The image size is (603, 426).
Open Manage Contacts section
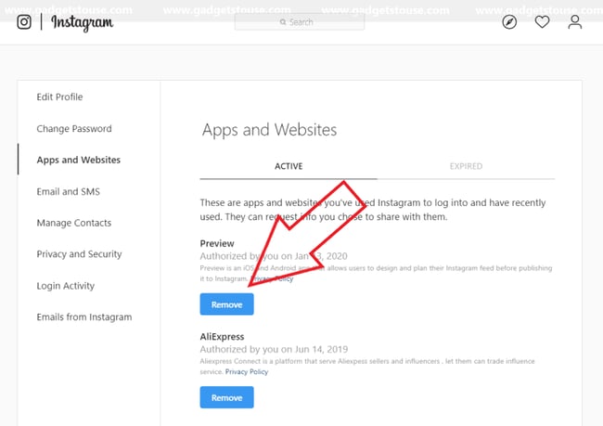73,223
